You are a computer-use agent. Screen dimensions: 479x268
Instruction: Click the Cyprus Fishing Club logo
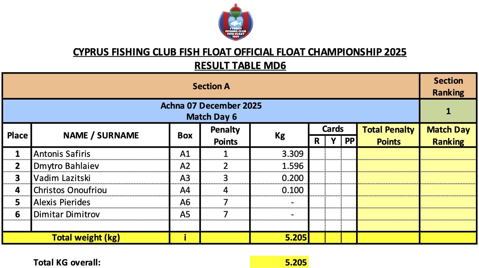[x=235, y=22]
